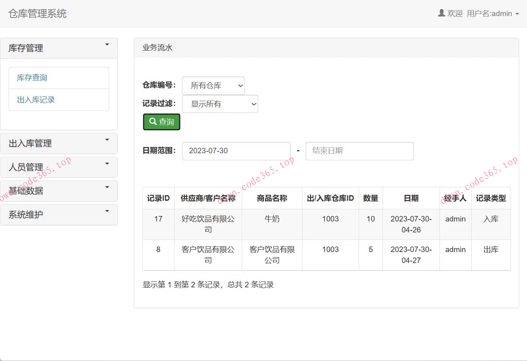Viewport: 527px width, 361px height.
Task: Select the table row with record ID 17
Action: 158,224
